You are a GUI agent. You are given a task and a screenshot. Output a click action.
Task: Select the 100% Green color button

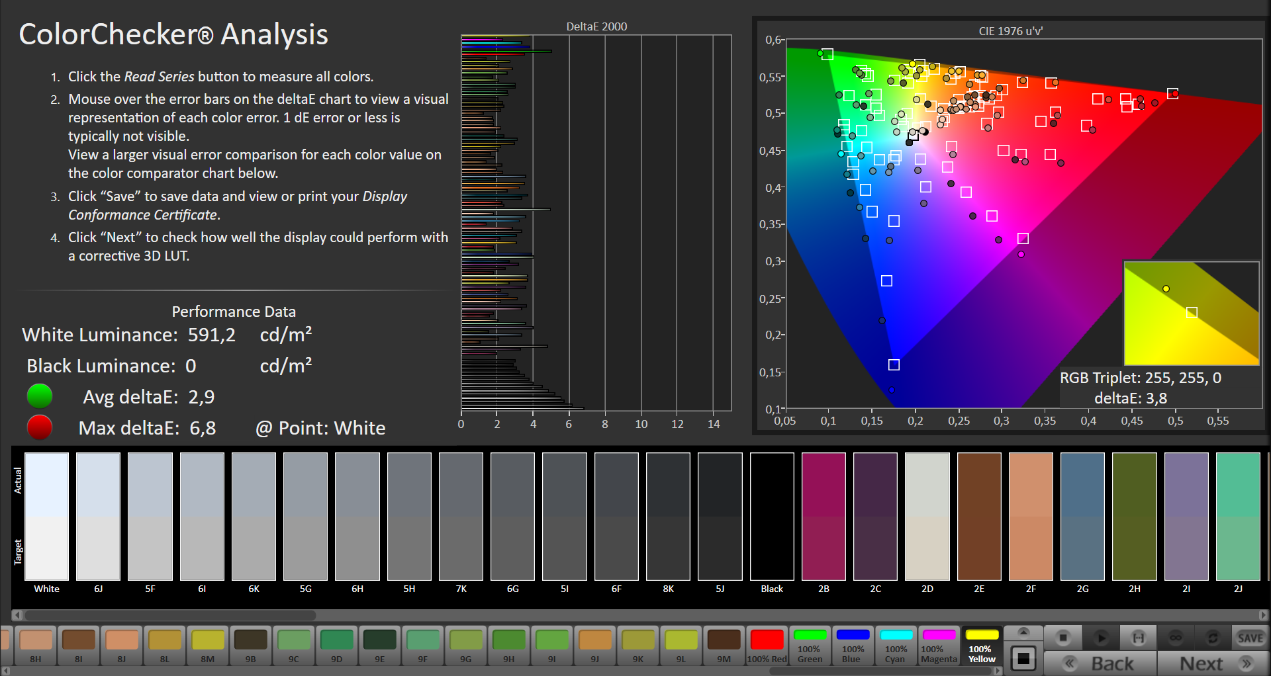click(810, 646)
